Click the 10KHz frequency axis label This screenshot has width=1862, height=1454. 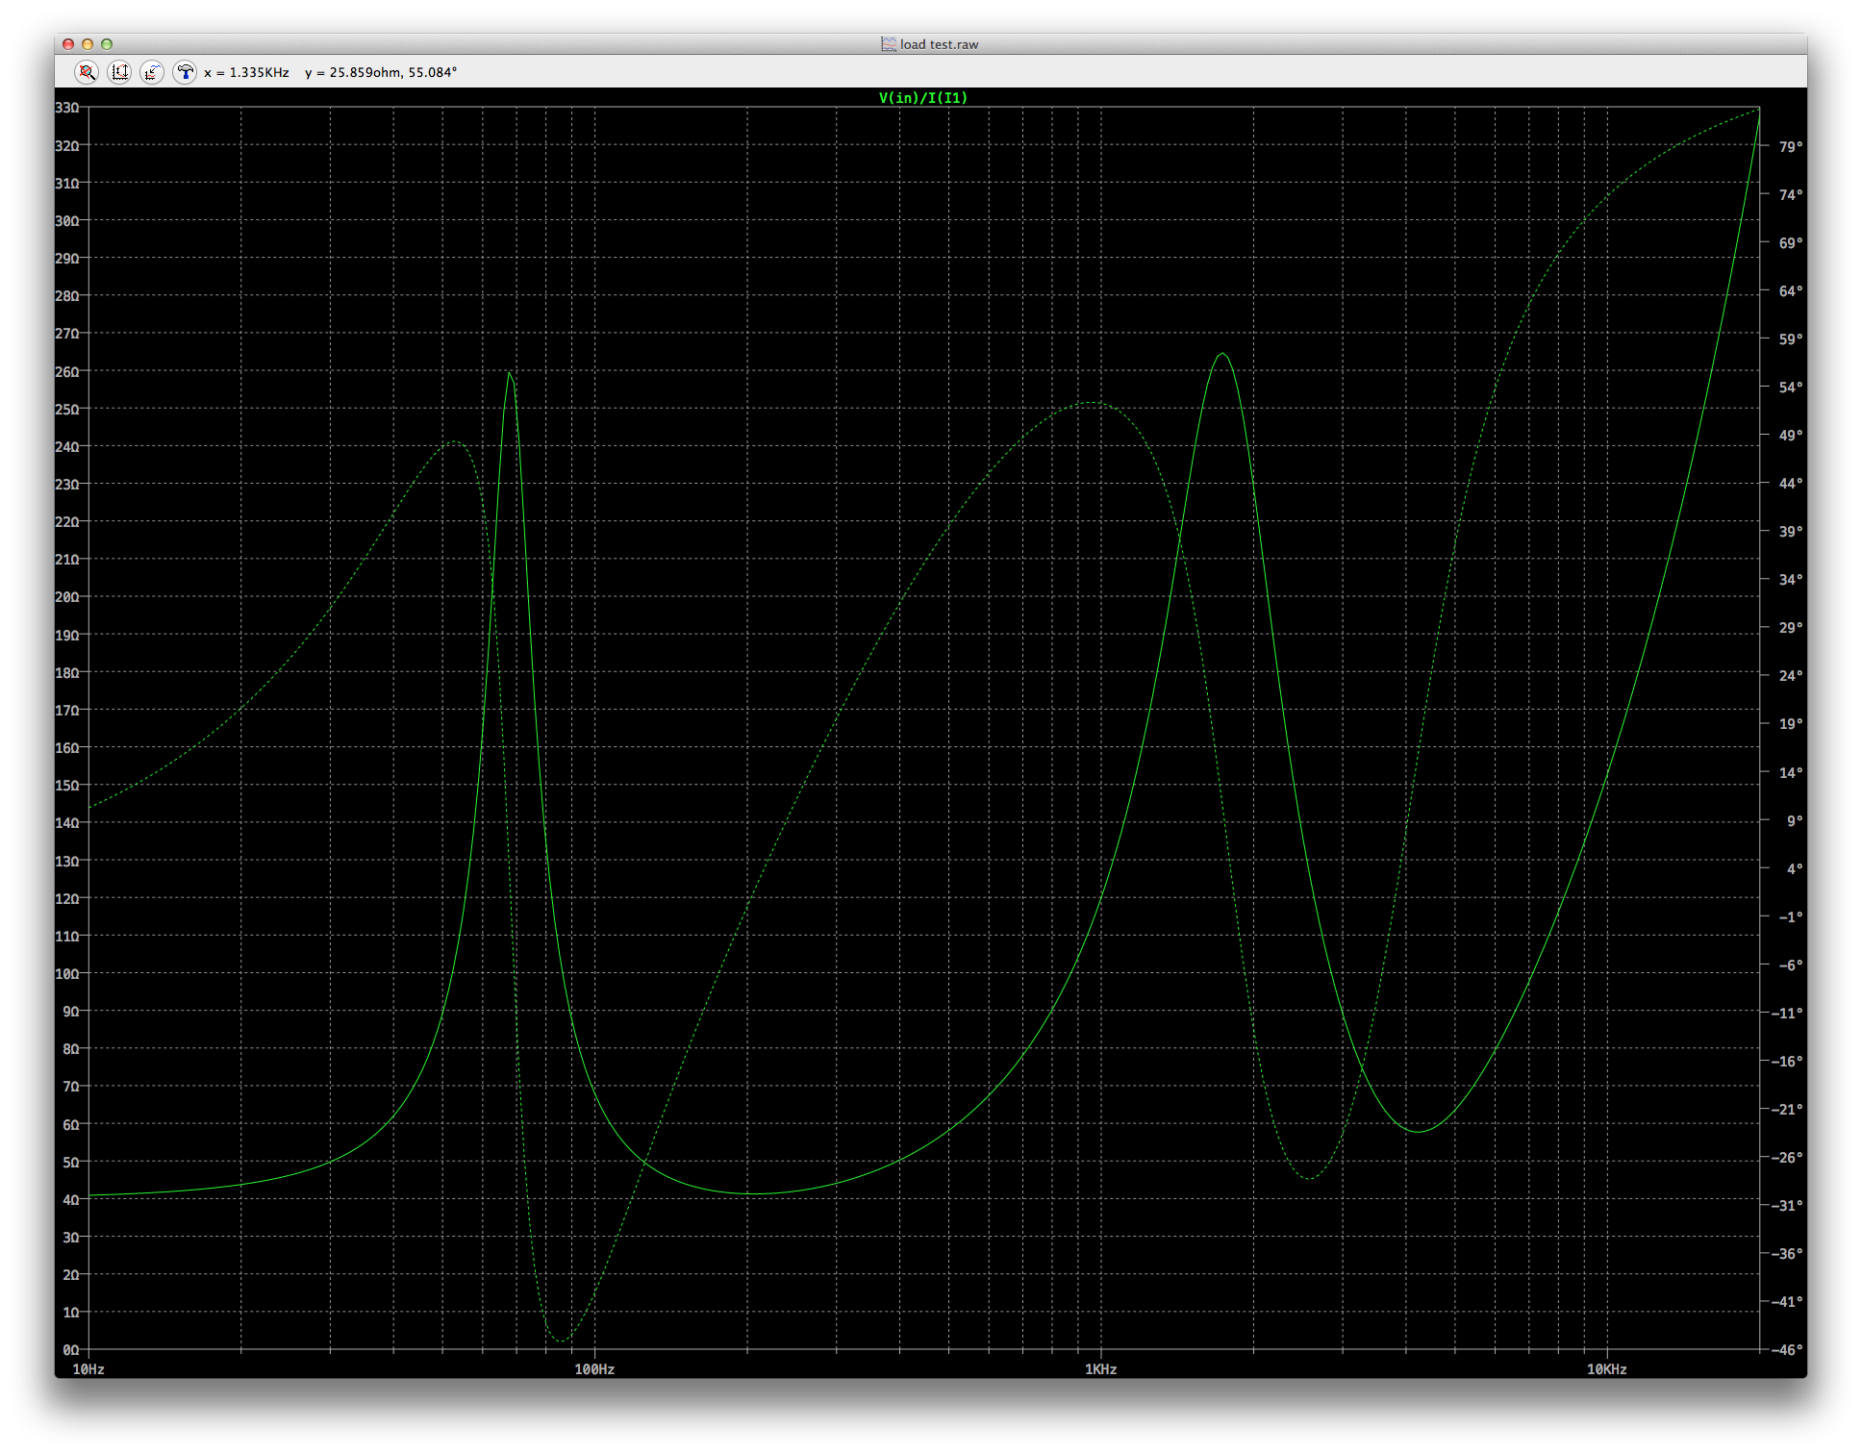coord(1607,1369)
